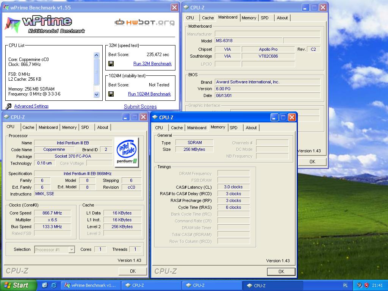Open About tab in bottom-left CPU-Z window
This screenshot has width=388, height=291.
pyautogui.click(x=103, y=127)
